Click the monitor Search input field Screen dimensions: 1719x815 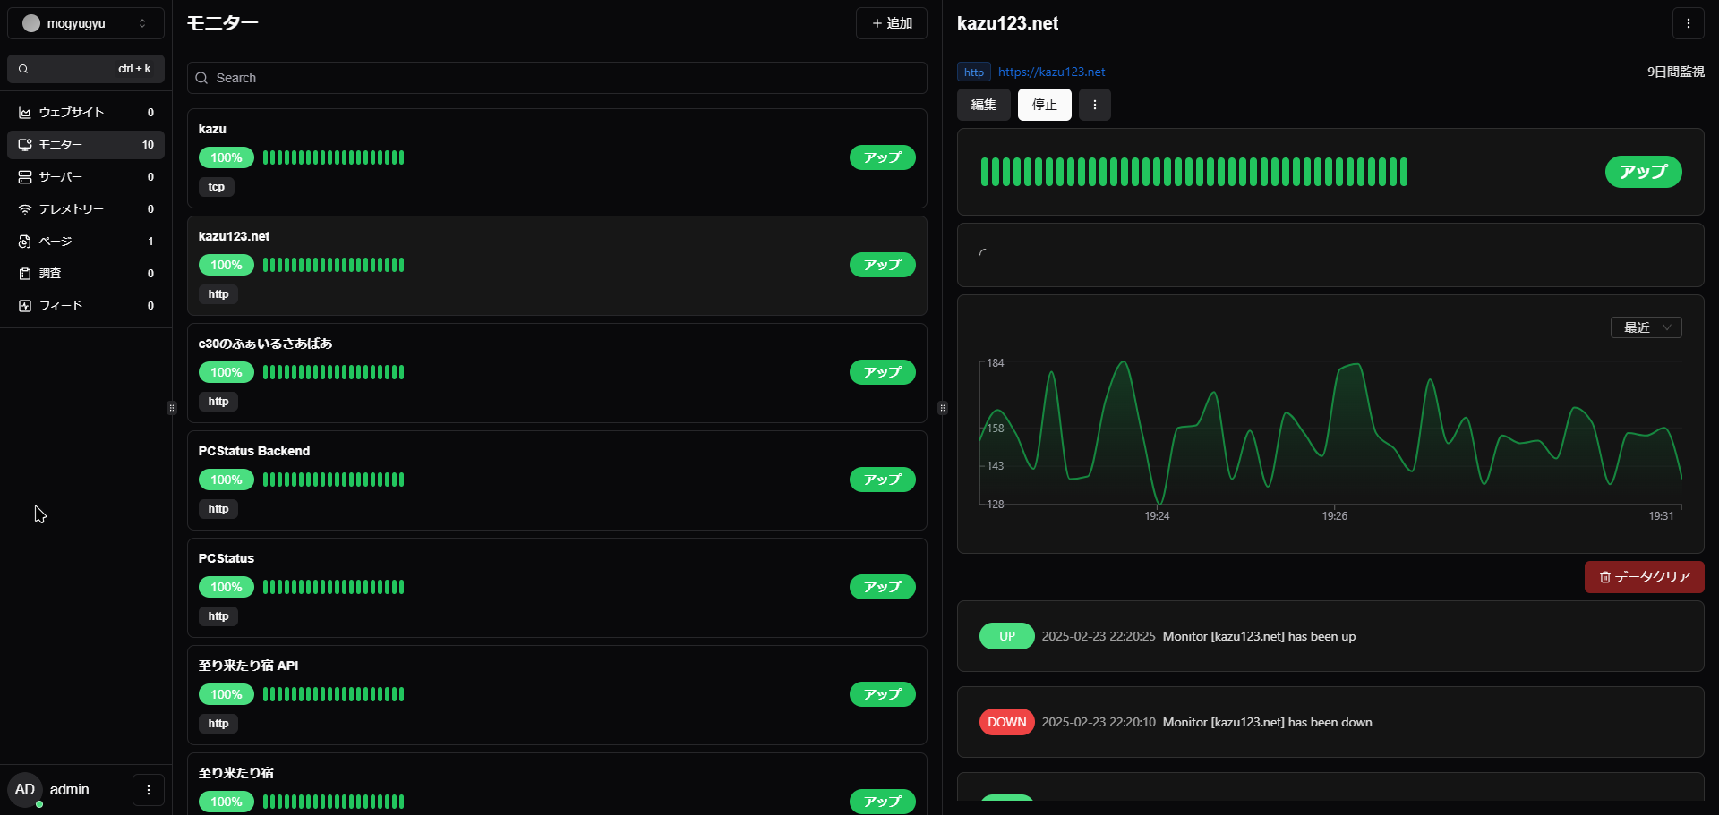557,78
